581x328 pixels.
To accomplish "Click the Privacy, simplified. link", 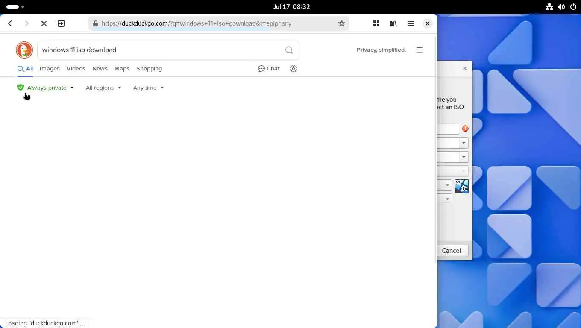I will (x=381, y=50).
